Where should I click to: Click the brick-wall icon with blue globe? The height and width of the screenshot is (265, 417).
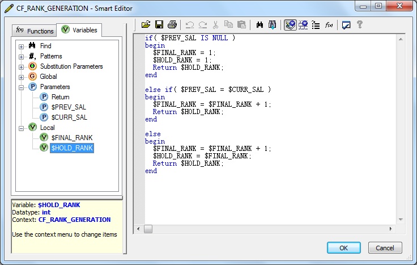click(303, 25)
